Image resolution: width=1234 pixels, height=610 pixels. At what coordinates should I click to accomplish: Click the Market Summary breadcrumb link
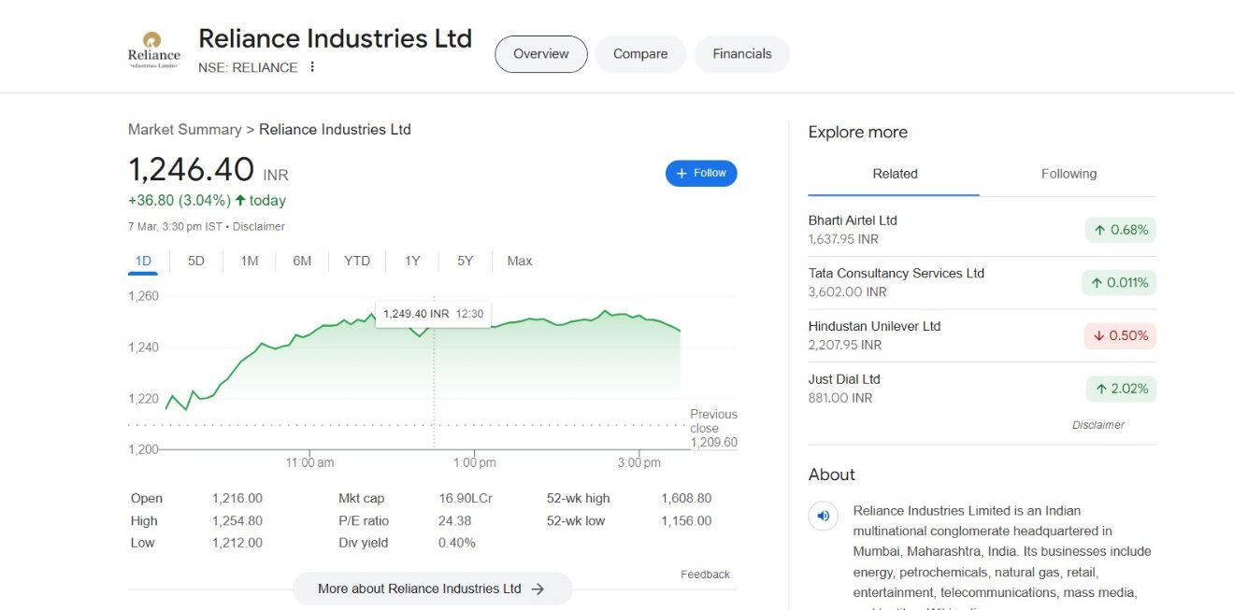pyautogui.click(x=185, y=130)
